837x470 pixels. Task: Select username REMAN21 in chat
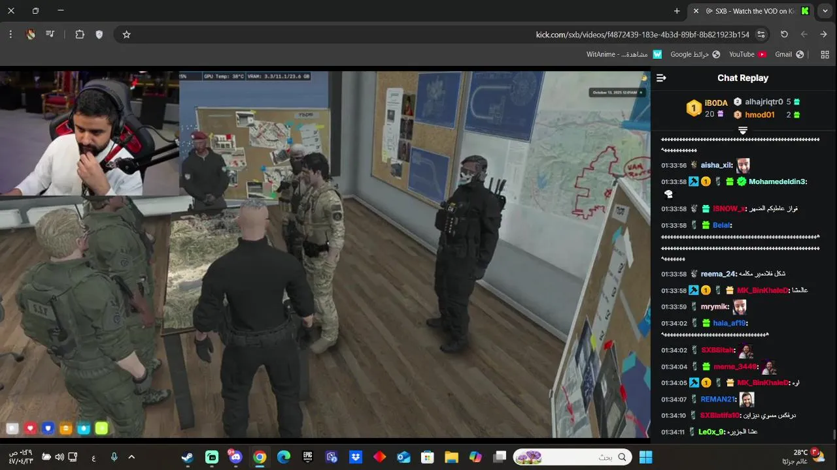(x=718, y=399)
